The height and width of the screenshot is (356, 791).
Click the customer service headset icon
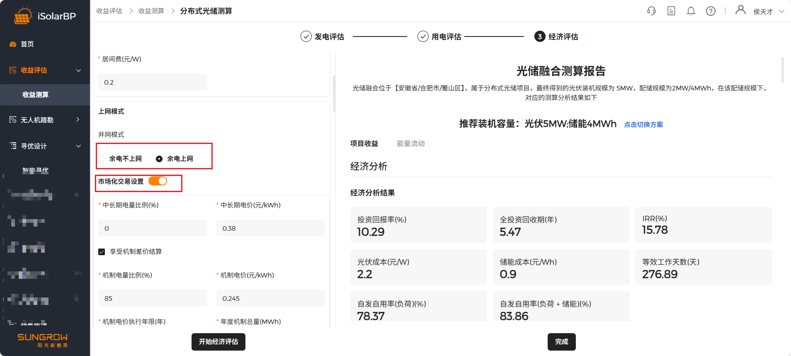(651, 11)
